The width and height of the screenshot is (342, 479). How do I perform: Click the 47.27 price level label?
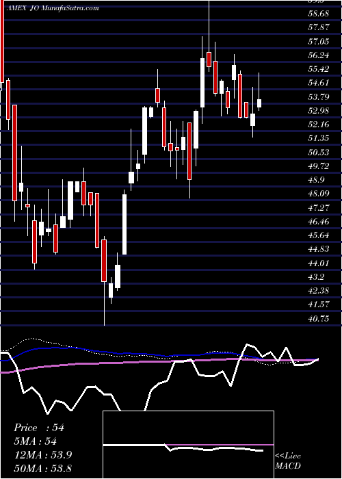click(319, 208)
